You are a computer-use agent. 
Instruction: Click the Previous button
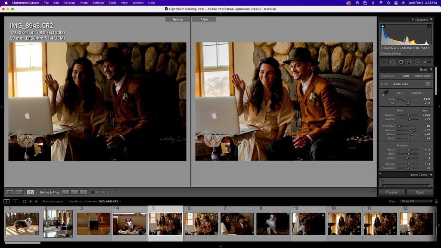[392, 192]
